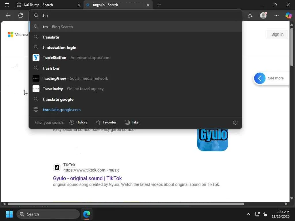
Task: Open the Microsoft Edge taskbar icon
Action: (87, 214)
